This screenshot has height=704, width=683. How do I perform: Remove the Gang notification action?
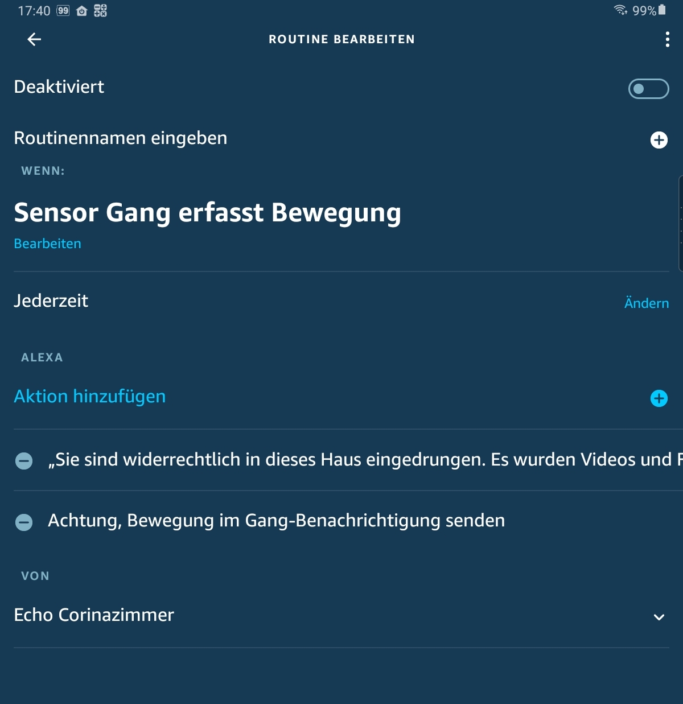(x=24, y=522)
